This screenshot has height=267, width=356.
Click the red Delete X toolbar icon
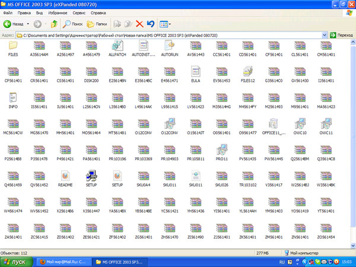(139, 24)
